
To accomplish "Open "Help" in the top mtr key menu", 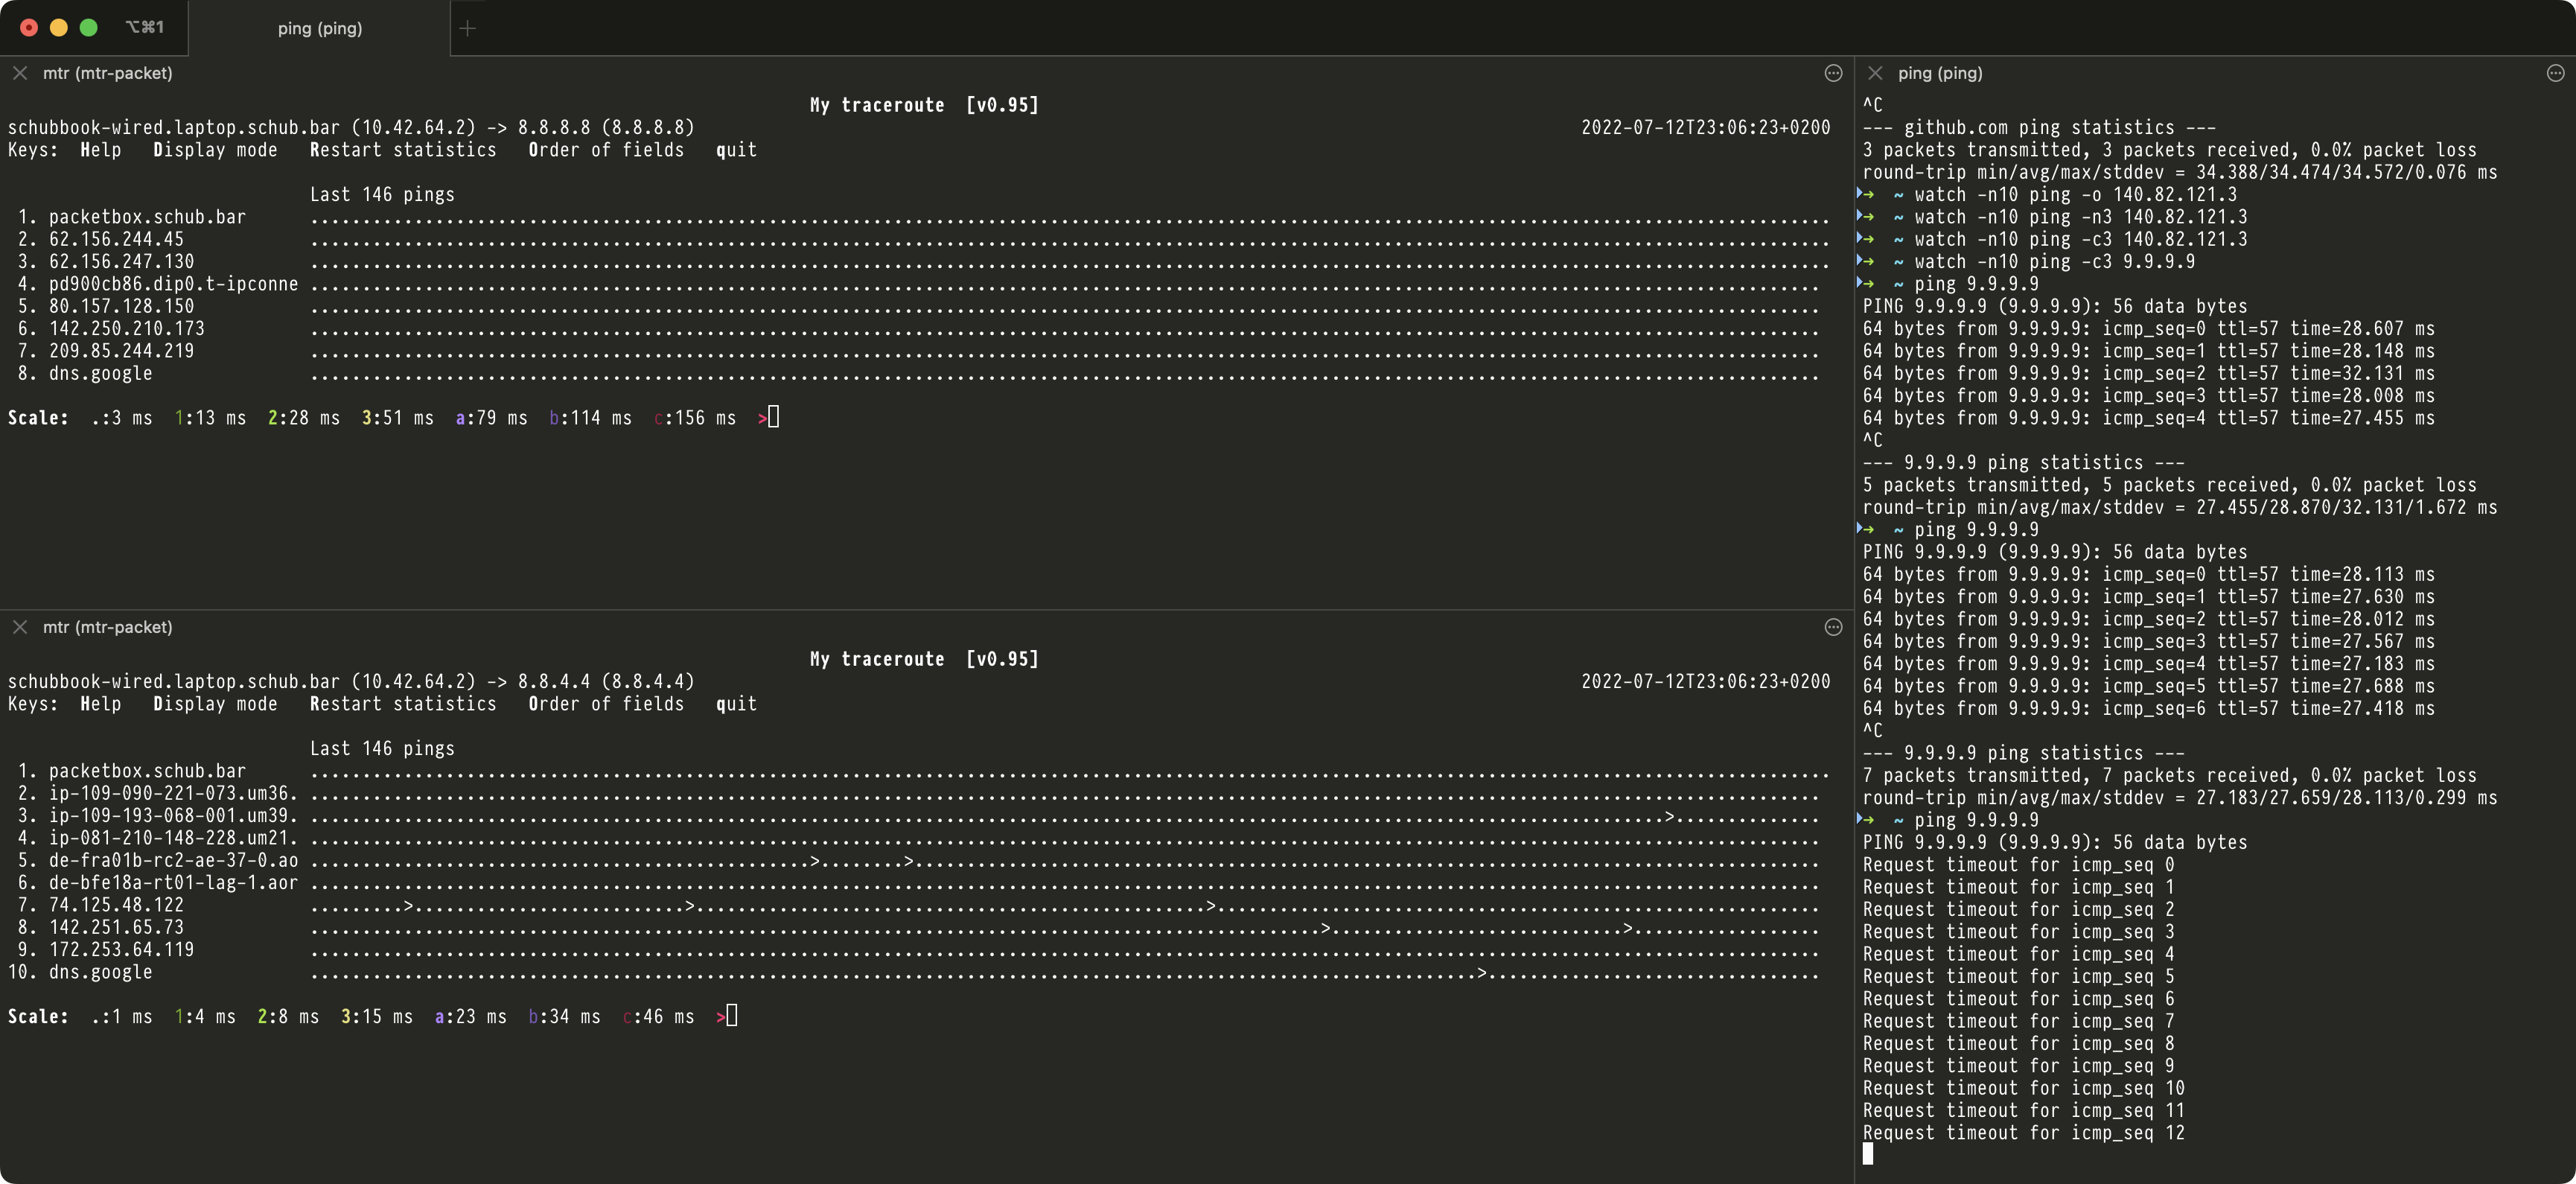I will click(101, 150).
